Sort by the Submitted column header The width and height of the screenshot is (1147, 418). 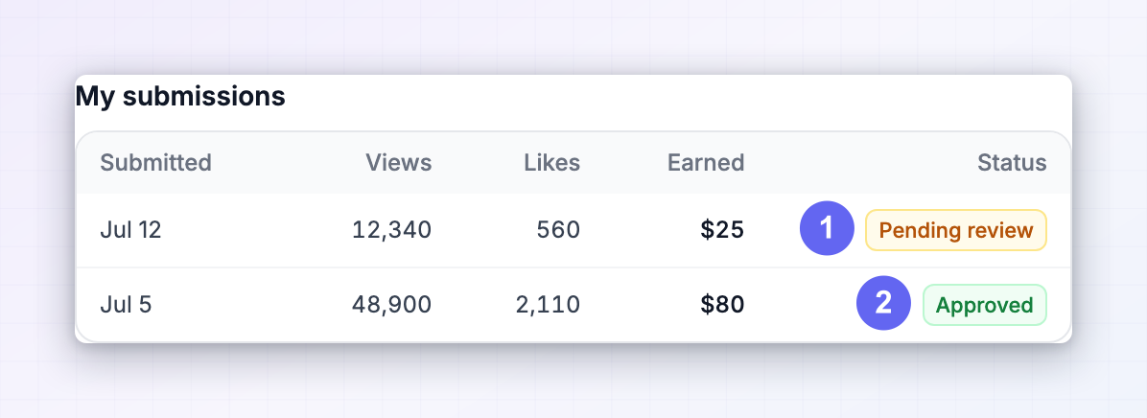point(155,162)
